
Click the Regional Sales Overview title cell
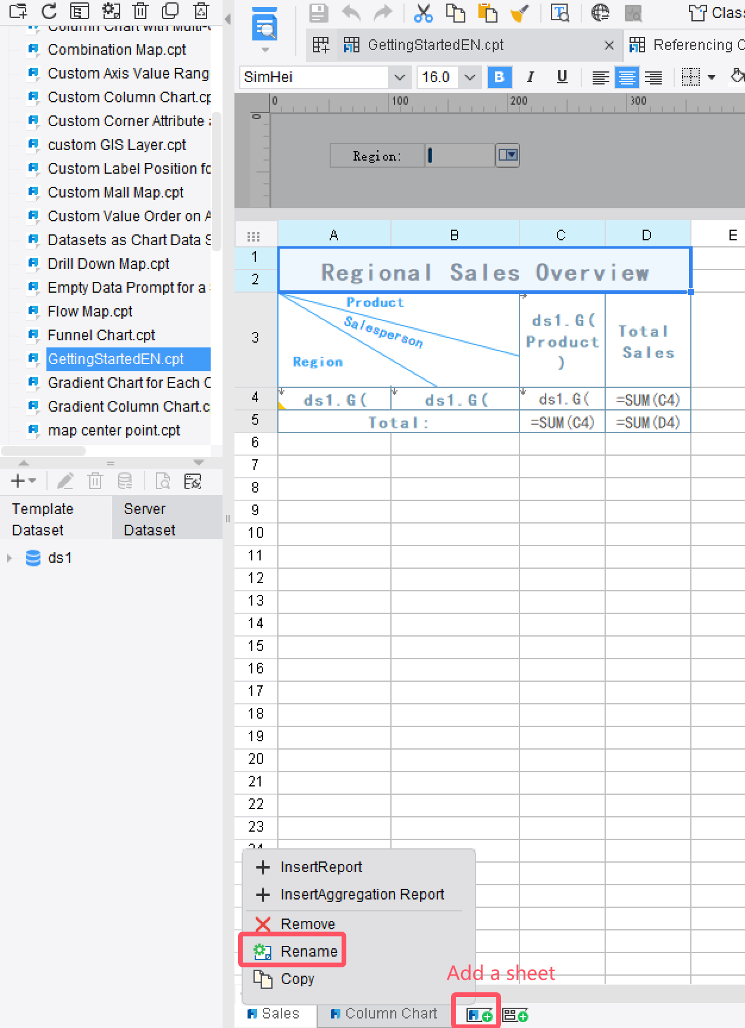[x=484, y=269]
